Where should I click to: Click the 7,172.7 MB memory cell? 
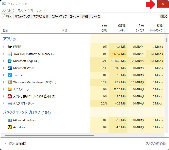[x=118, y=54]
